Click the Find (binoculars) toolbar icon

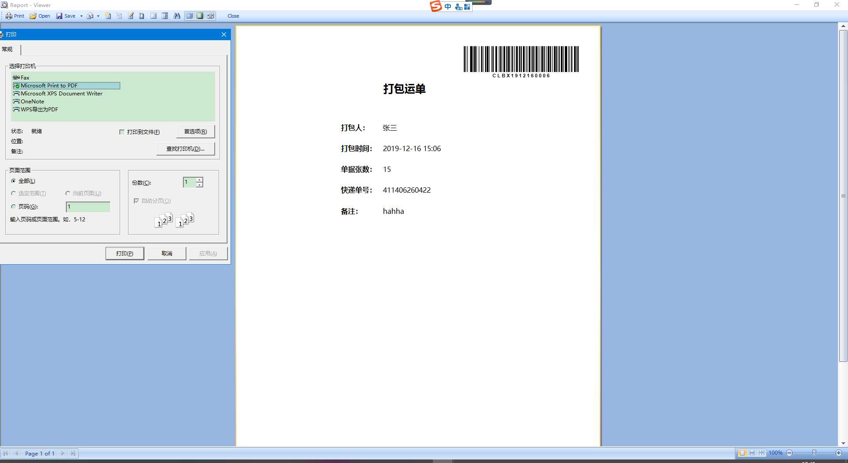(176, 16)
